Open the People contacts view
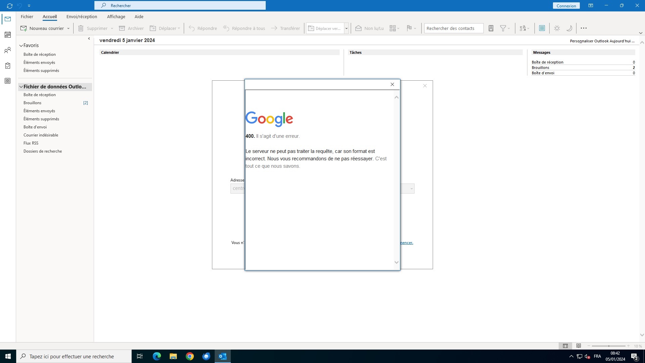 (x=7, y=50)
